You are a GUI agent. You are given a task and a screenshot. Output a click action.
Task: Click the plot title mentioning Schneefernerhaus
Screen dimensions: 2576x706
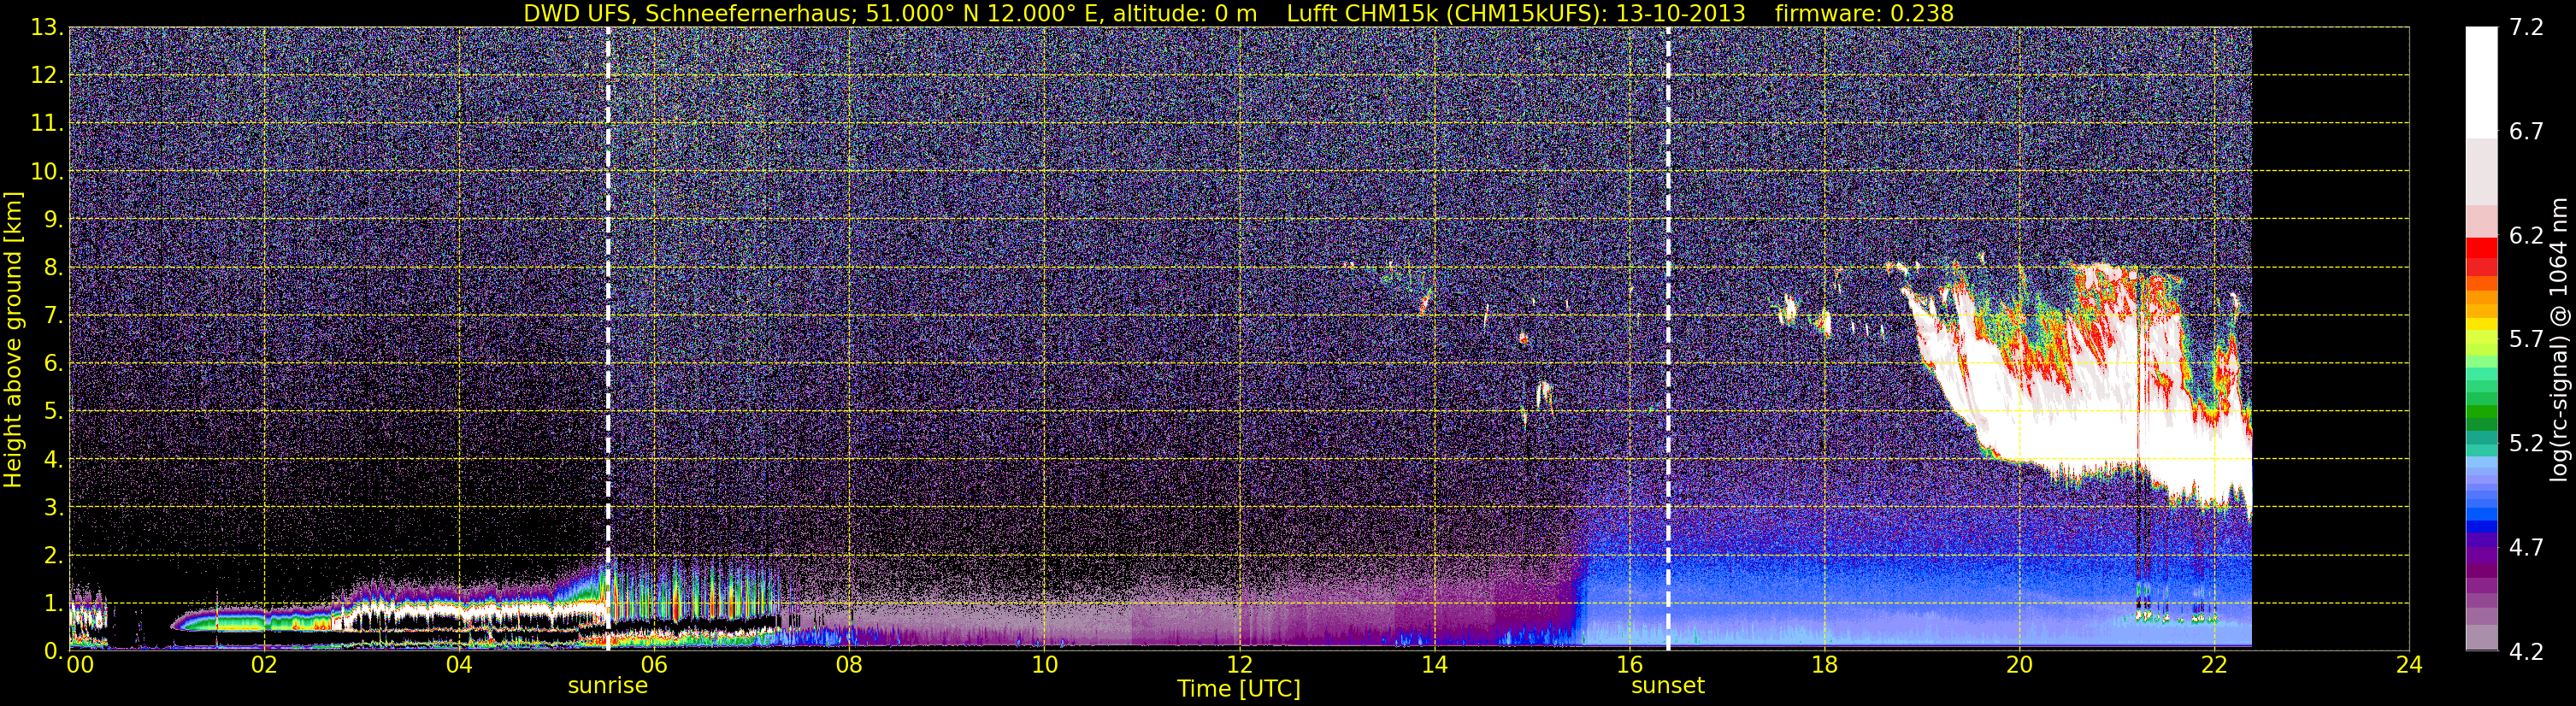point(1238,13)
